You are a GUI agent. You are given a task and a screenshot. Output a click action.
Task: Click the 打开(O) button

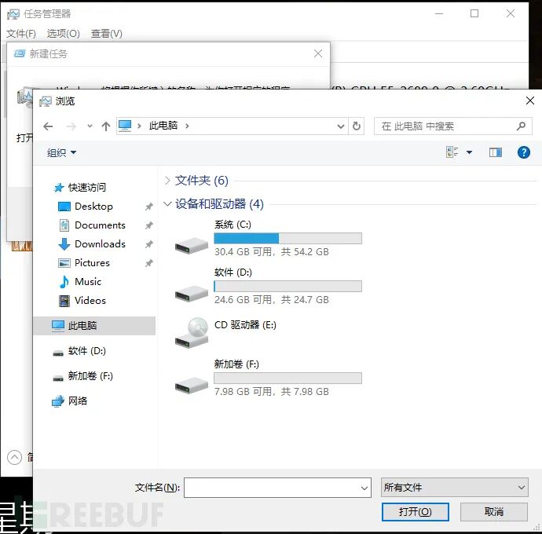(x=416, y=512)
